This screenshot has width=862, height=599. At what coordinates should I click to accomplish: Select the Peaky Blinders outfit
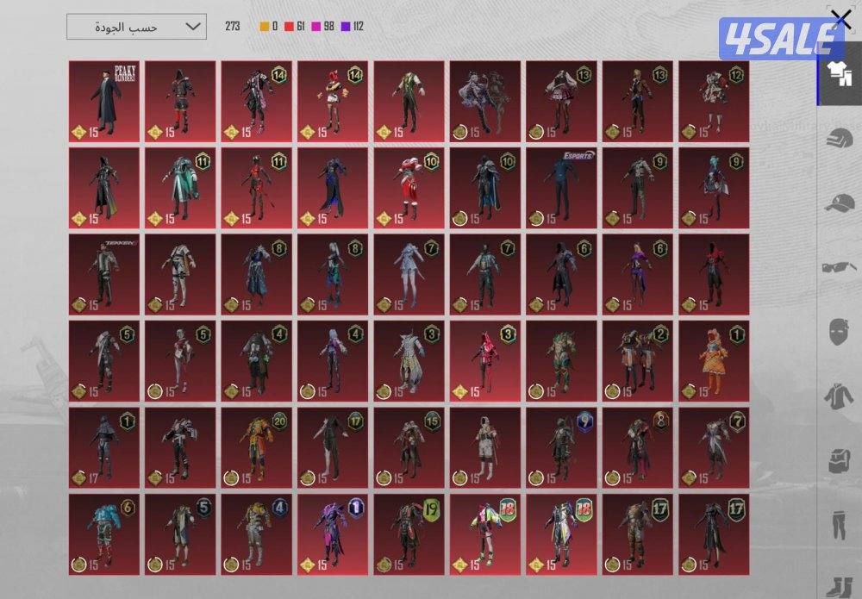click(x=103, y=101)
